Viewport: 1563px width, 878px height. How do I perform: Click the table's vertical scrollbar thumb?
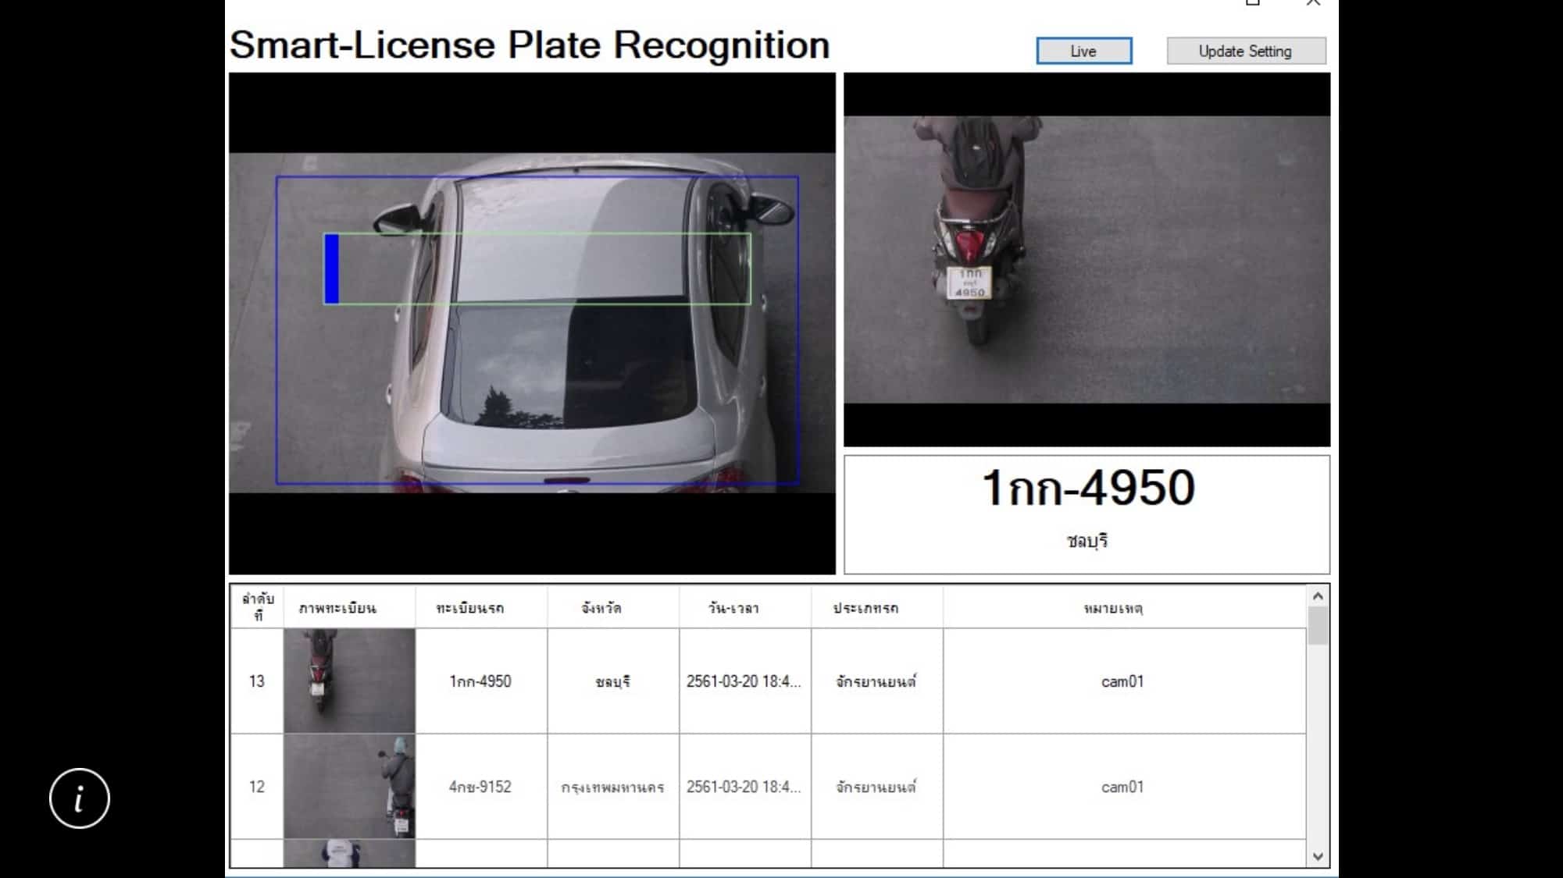[x=1318, y=626]
